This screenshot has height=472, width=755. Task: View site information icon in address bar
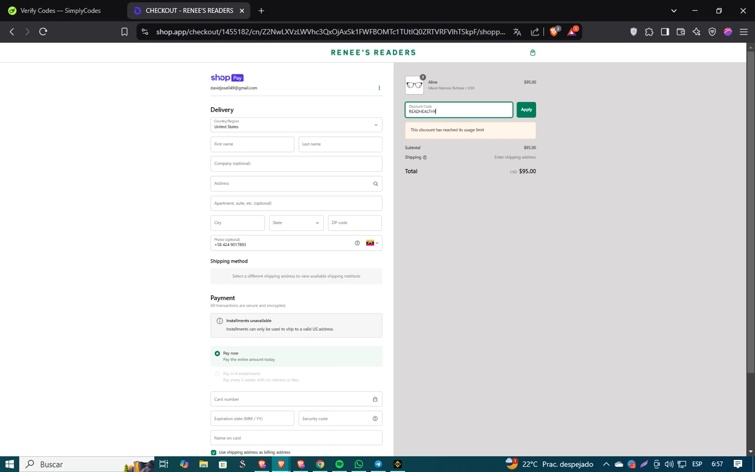[145, 32]
